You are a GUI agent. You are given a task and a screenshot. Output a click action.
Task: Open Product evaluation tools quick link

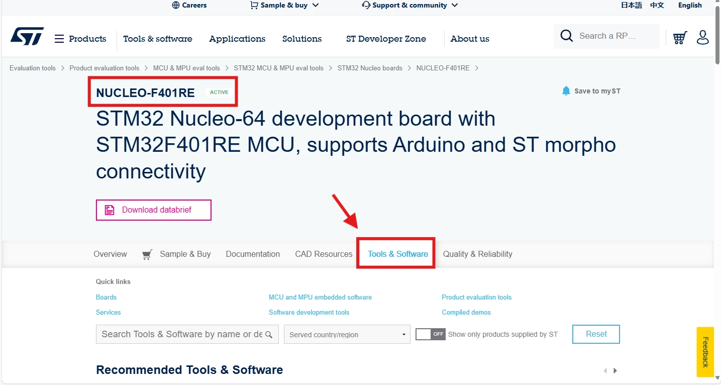click(476, 297)
